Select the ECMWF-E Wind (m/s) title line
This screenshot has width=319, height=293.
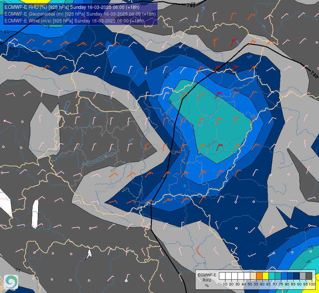[x=74, y=21]
